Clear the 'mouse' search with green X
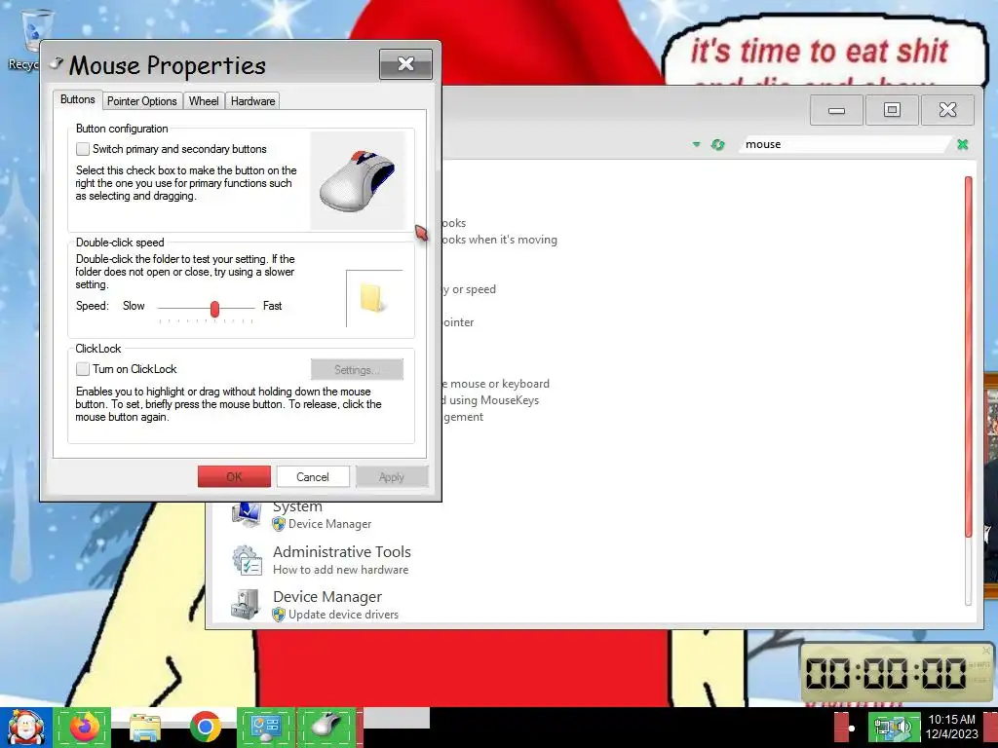The width and height of the screenshot is (998, 748). 962,144
